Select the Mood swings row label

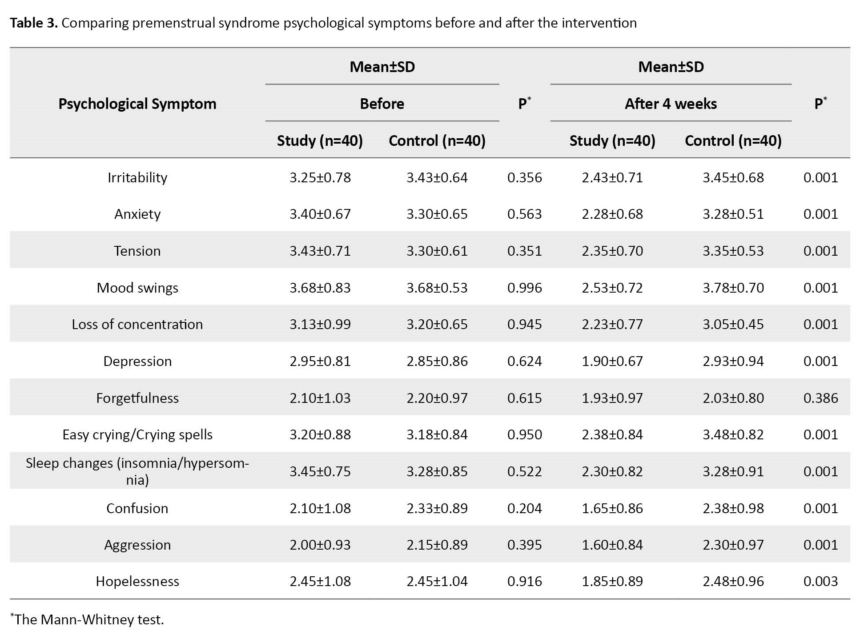coord(137,288)
